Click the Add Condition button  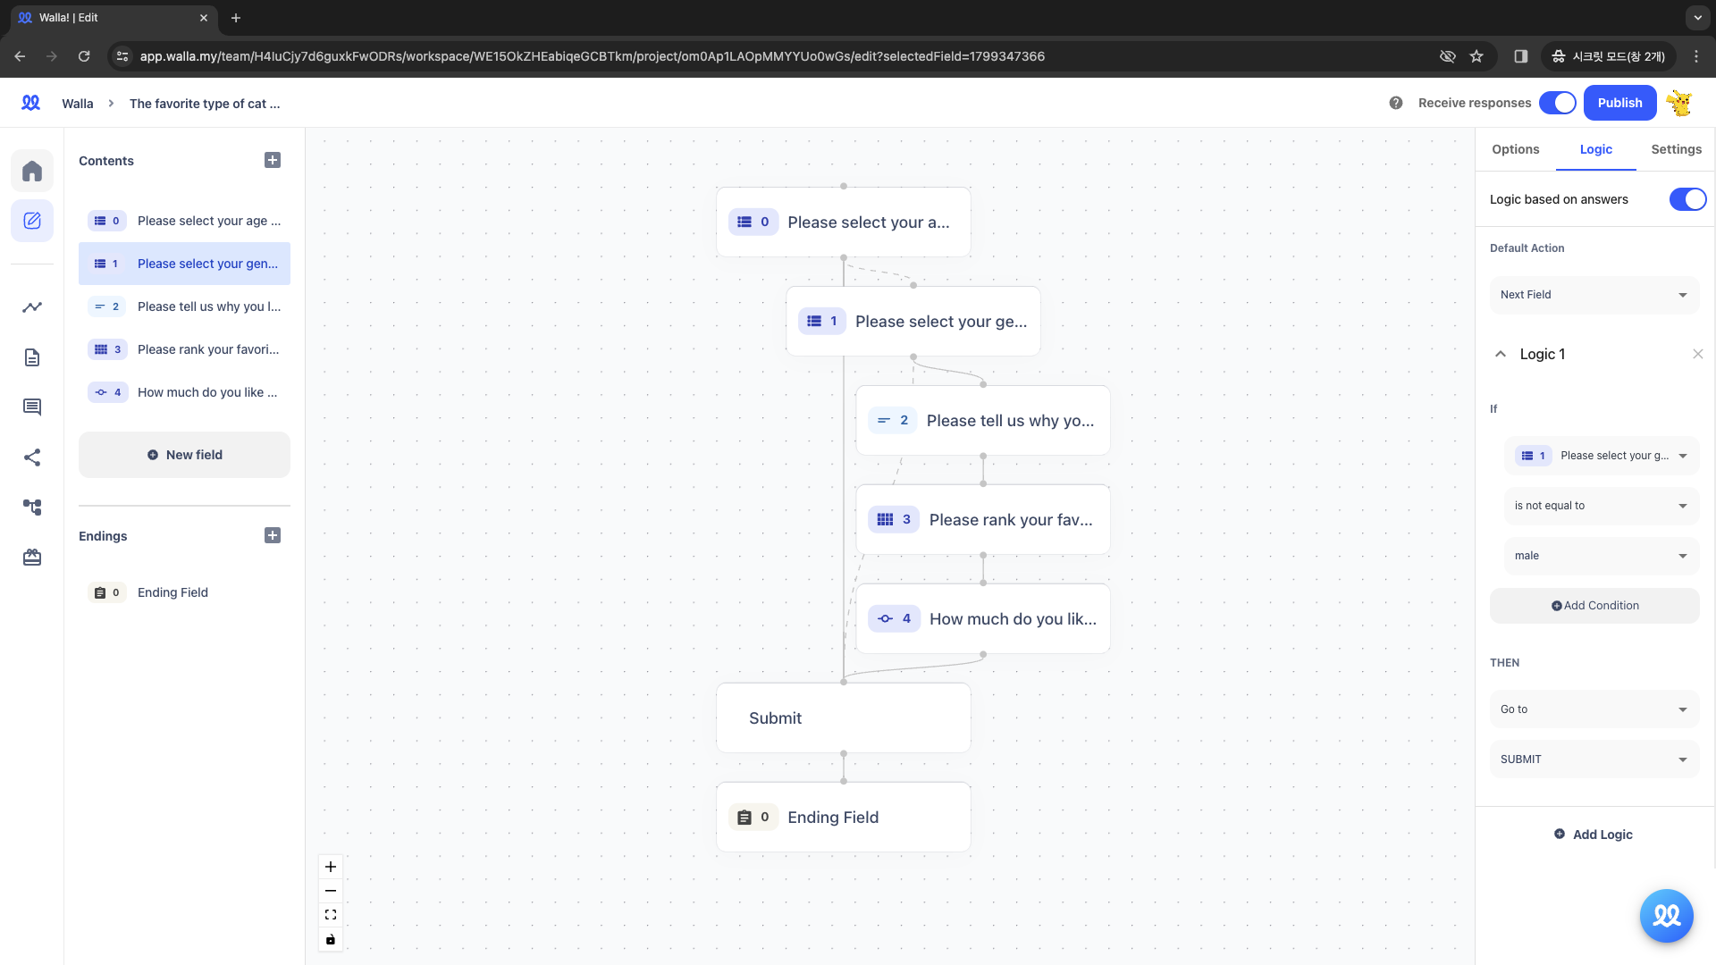pyautogui.click(x=1594, y=605)
